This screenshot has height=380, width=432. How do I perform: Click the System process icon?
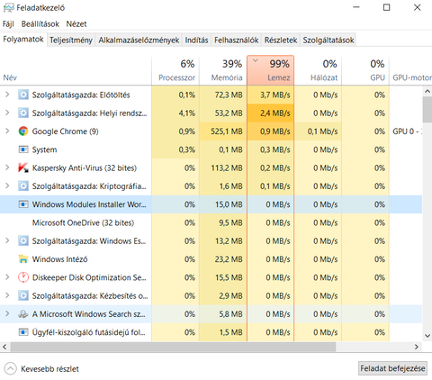tap(23, 149)
